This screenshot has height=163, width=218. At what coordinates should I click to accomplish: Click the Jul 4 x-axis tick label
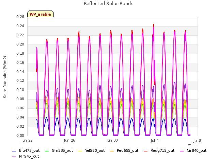tap(155, 141)
